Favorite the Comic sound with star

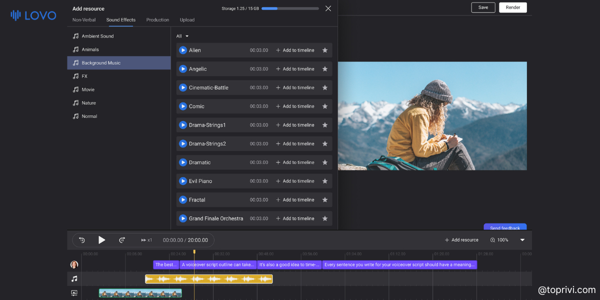(325, 106)
